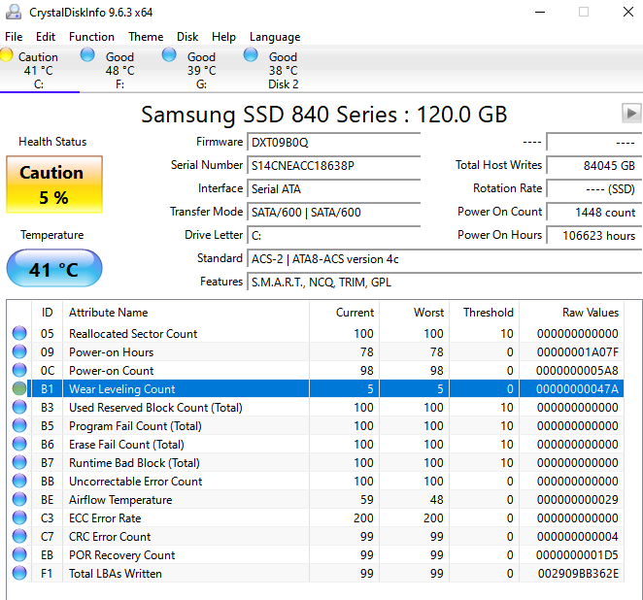Click status orb for Airflow Temperature

coord(19,499)
